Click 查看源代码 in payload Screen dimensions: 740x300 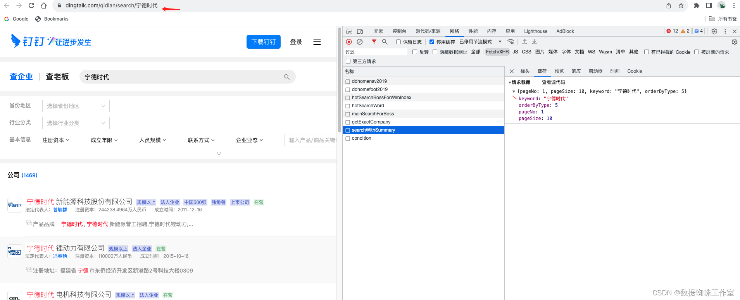click(x=554, y=82)
